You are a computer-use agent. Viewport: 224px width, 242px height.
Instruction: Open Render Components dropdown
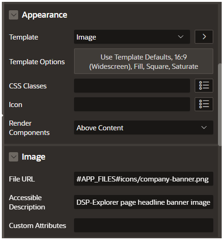[143, 128]
